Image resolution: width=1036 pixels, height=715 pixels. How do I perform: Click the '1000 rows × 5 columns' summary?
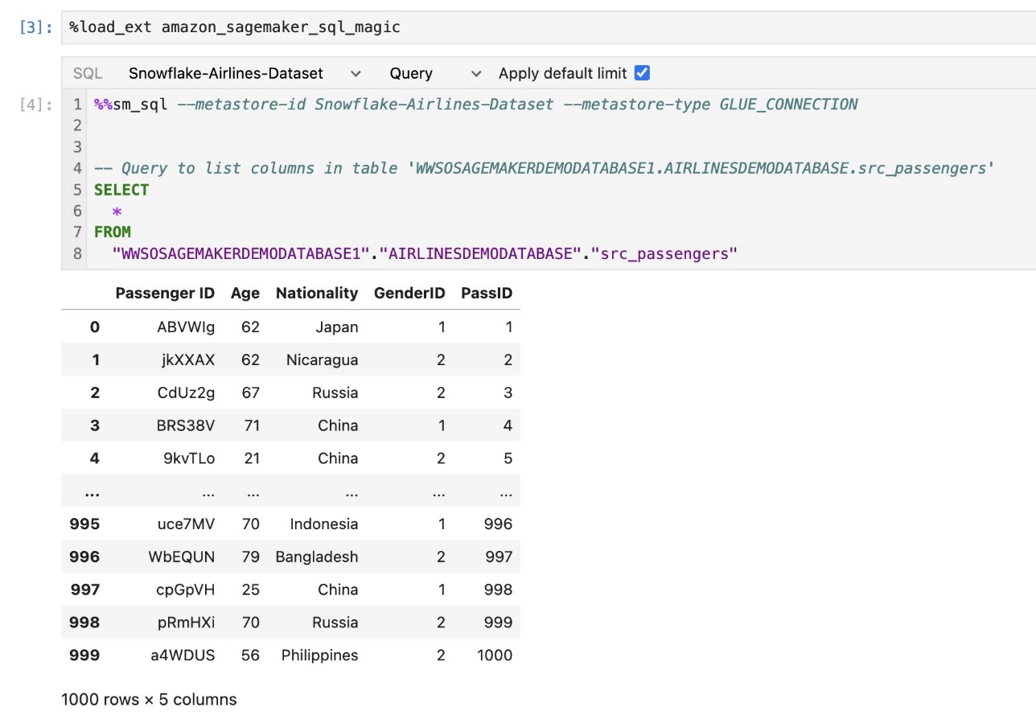pos(149,700)
